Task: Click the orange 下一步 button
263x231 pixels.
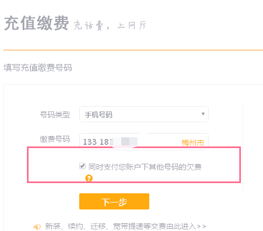Action: pyautogui.click(x=114, y=201)
